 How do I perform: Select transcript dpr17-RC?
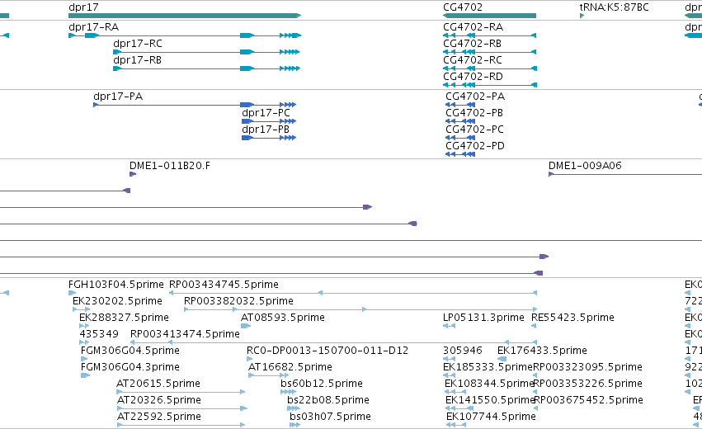(206, 52)
